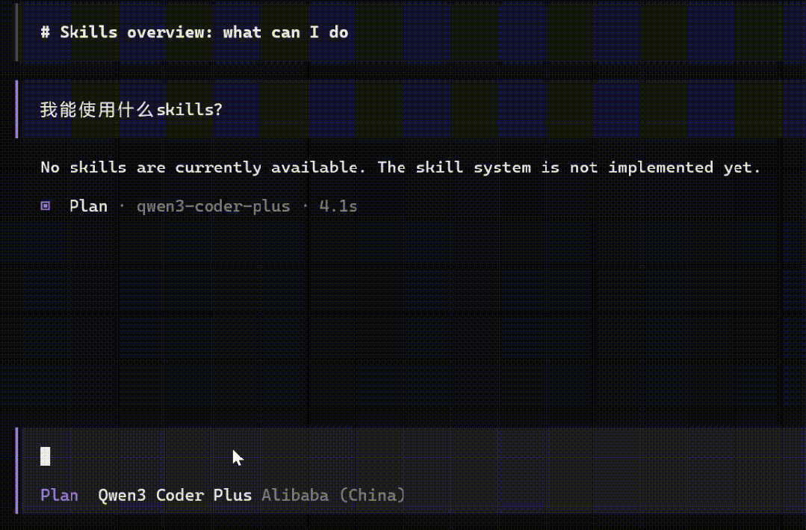Expand the Plan tool call details

tap(45, 206)
